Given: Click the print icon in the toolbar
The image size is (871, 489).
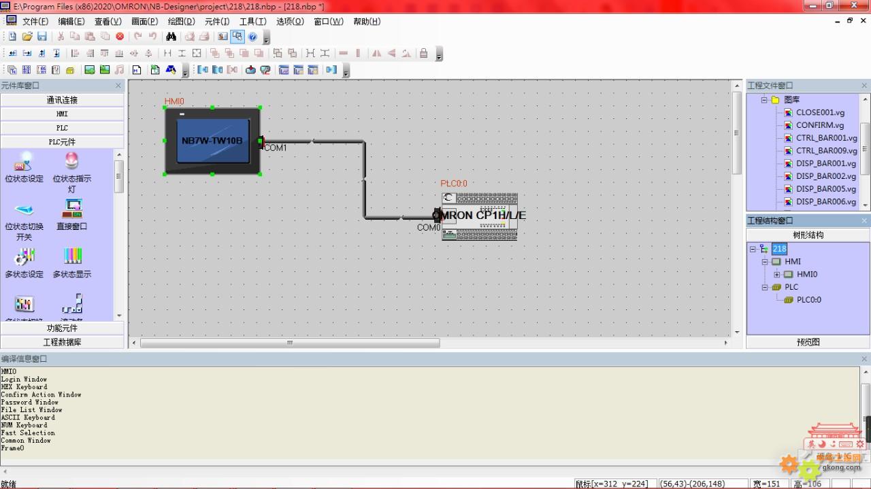Looking at the screenshot, I should (x=203, y=36).
